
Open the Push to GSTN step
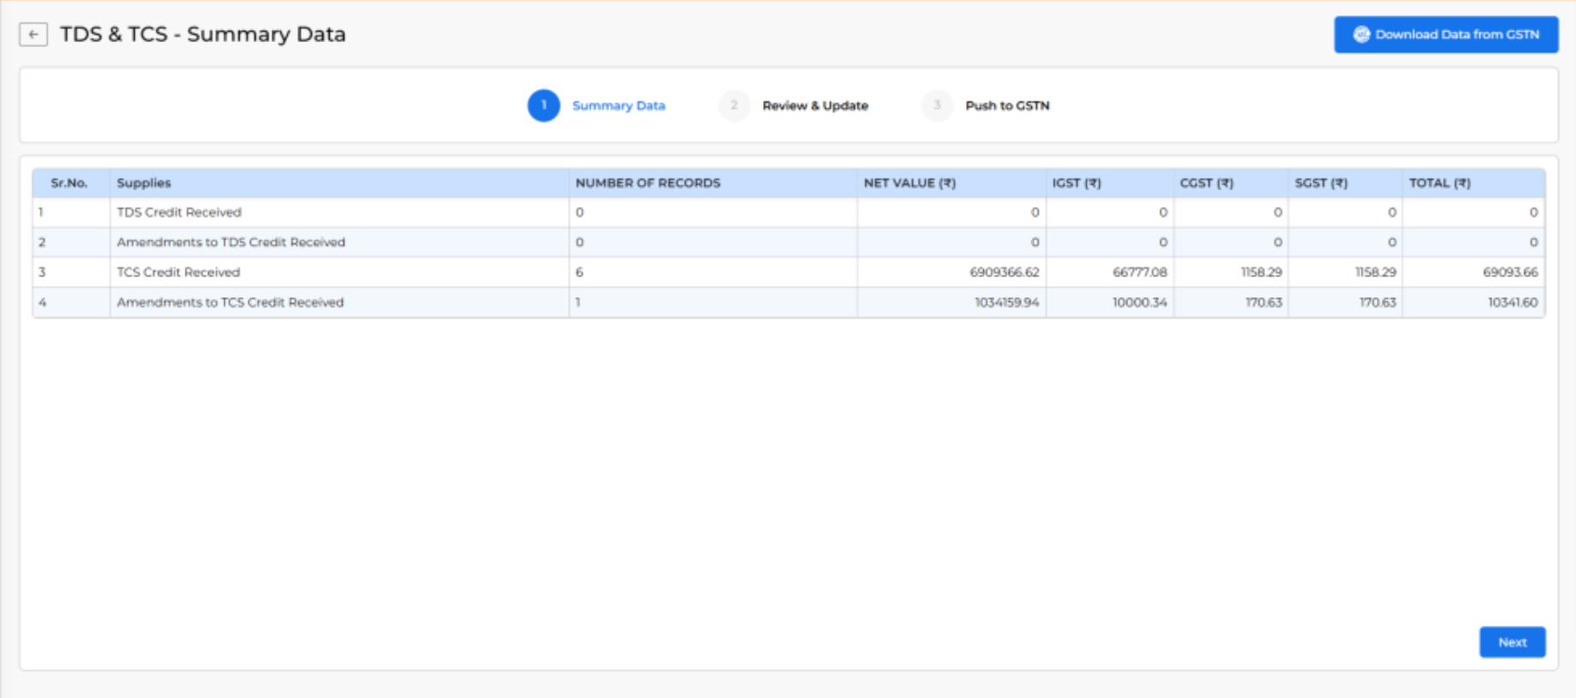coord(1007,106)
